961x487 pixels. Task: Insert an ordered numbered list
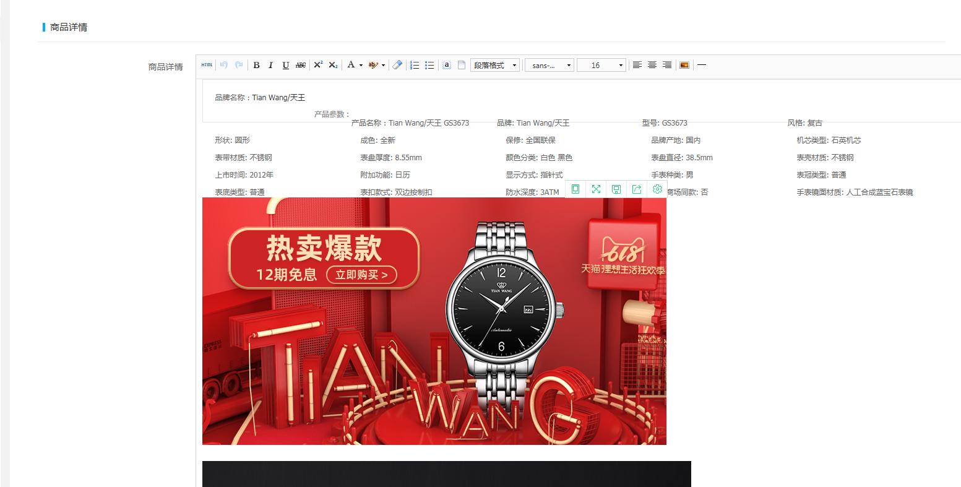(415, 65)
